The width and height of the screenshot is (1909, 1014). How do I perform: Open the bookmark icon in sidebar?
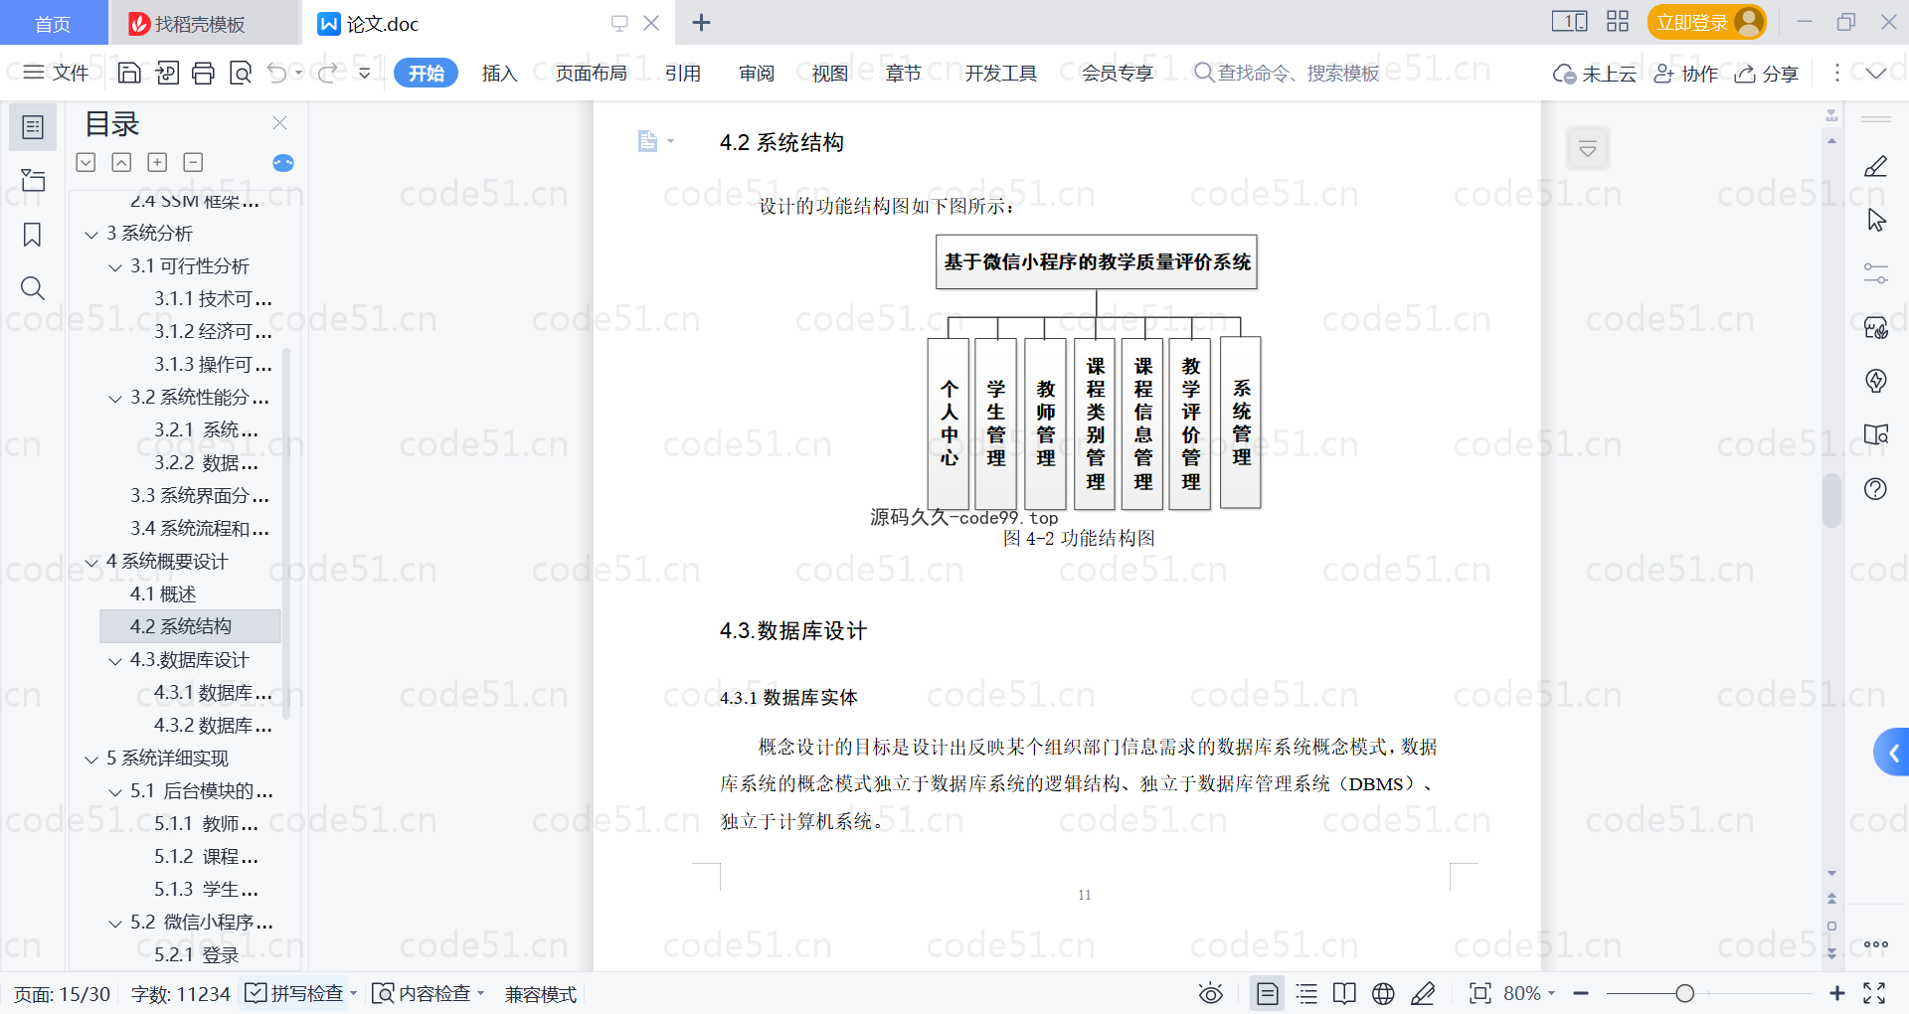click(x=33, y=235)
